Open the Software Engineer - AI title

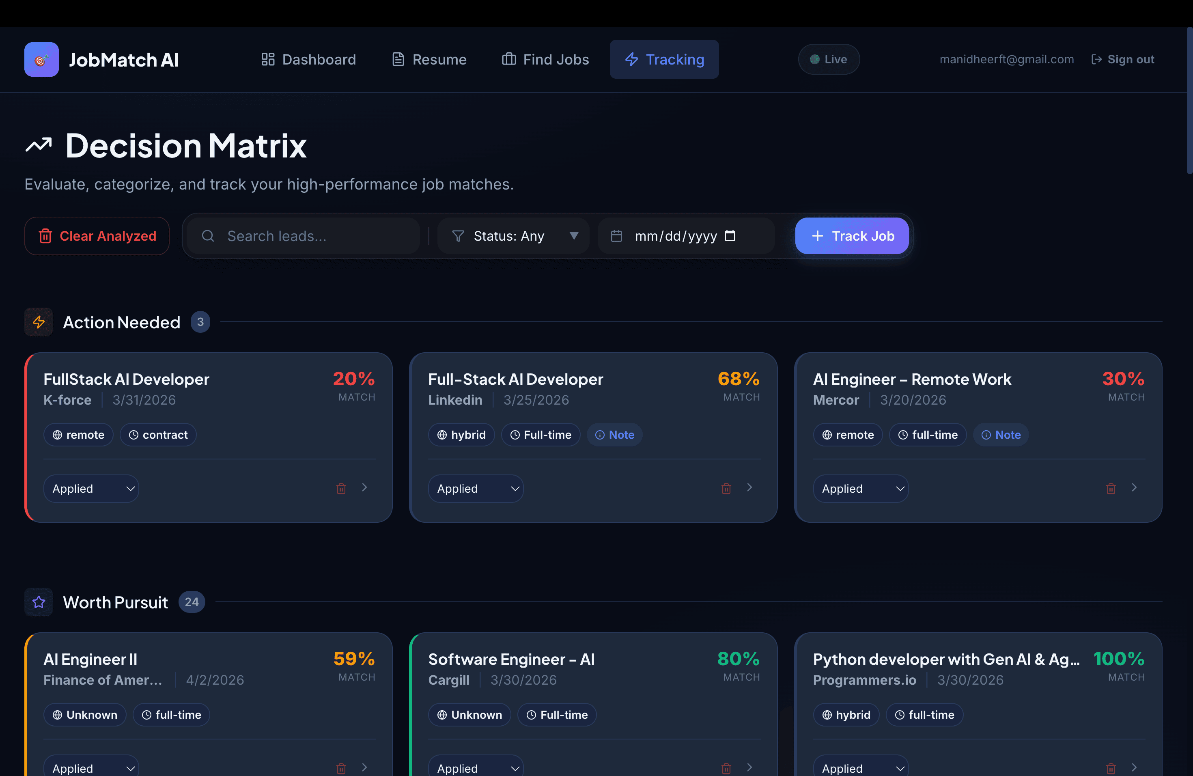pyautogui.click(x=511, y=660)
